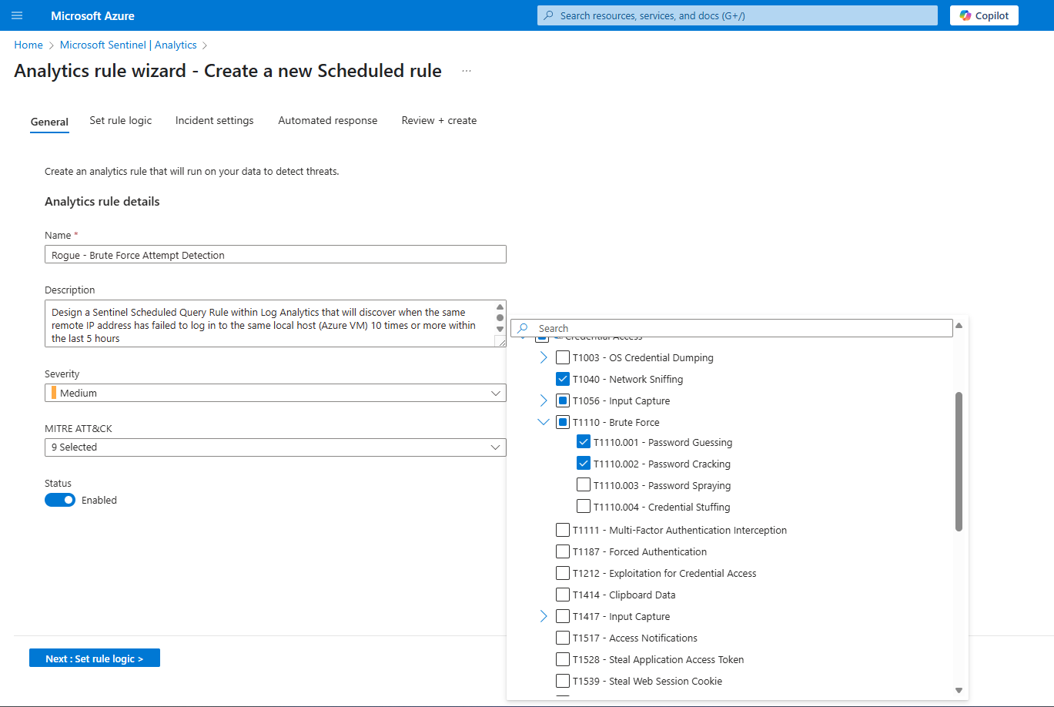Screen dimensions: 1054x707
Task: Go to Home breadcrumb link
Action: coord(28,45)
